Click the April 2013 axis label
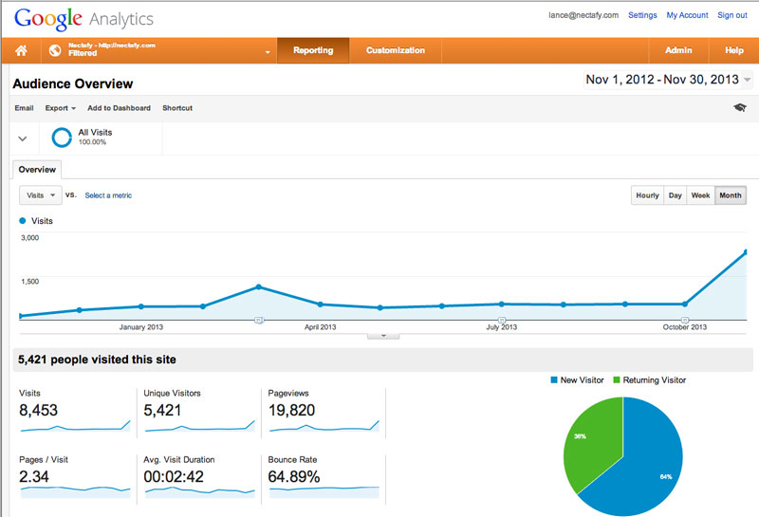Screen dimensions: 759x517 click(320, 327)
